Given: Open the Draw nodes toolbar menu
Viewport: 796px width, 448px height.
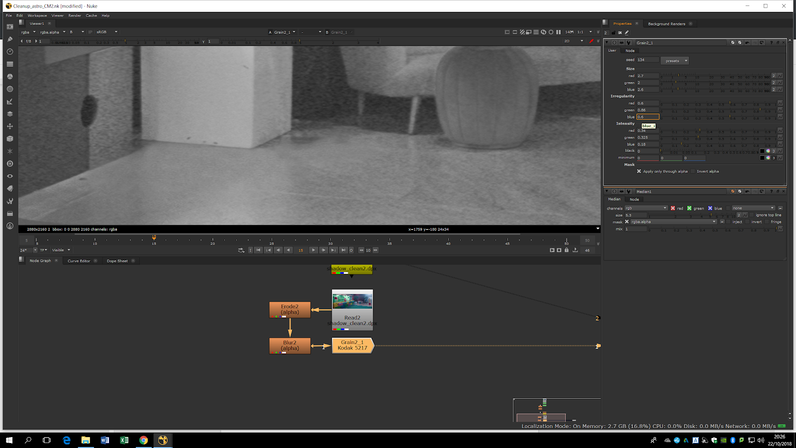Looking at the screenshot, I should point(10,39).
